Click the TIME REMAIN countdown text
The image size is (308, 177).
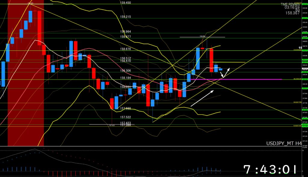(x=291, y=4)
